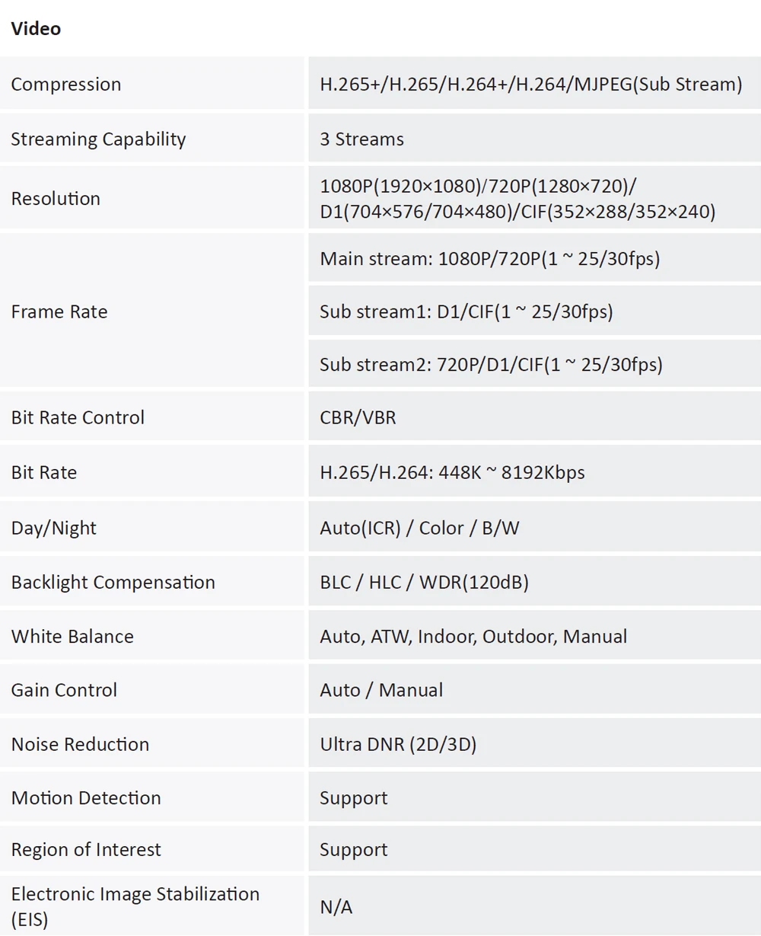Viewport: 761px width, 936px height.
Task: Click the Sub stream2 frame rate cell
Action: 491,365
